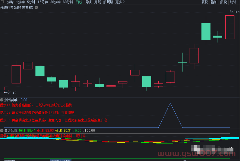The height and width of the screenshot is (161, 240).
Task: Open the 光峰科技 title dropdown arrow
Action: 36,7
